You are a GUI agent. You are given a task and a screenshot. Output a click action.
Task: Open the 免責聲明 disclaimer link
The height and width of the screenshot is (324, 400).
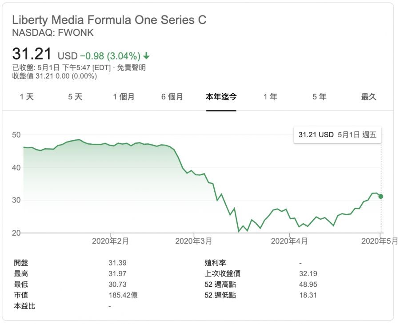tap(132, 68)
